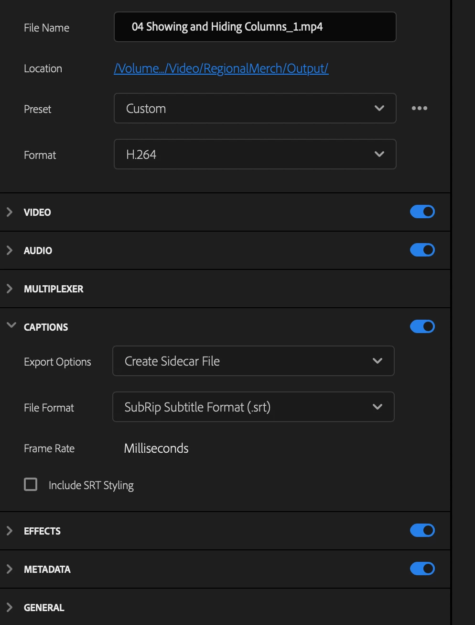Turn off the CAPTIONS toggle
The height and width of the screenshot is (625, 475).
point(422,326)
